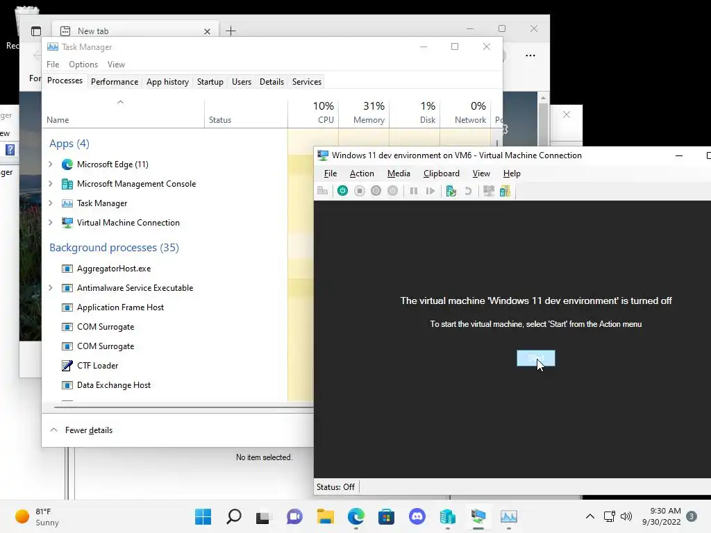Add a new Edge tab with plus icon

231,31
